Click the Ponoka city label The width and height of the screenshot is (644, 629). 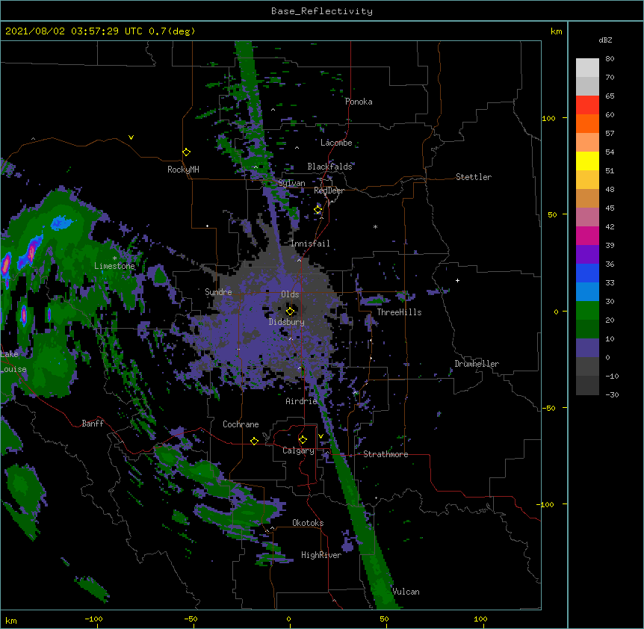pyautogui.click(x=359, y=102)
